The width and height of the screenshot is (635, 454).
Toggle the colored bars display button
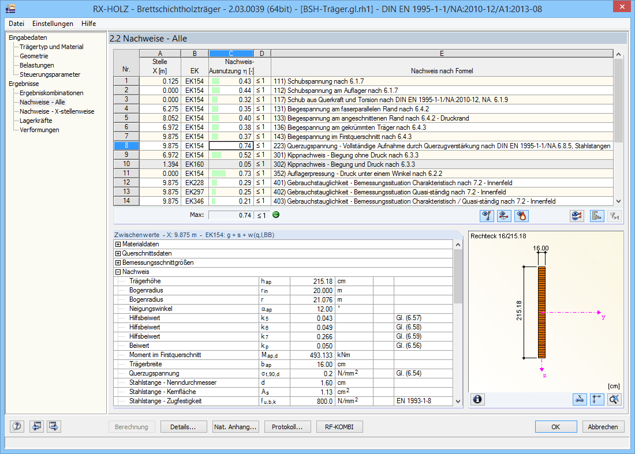coord(597,216)
